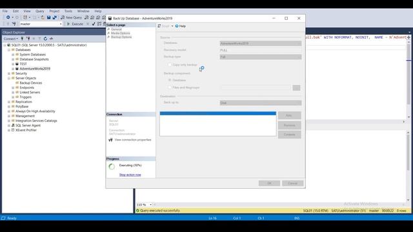Click the Remove destination button
413x232 pixels.
pyautogui.click(x=289, y=125)
